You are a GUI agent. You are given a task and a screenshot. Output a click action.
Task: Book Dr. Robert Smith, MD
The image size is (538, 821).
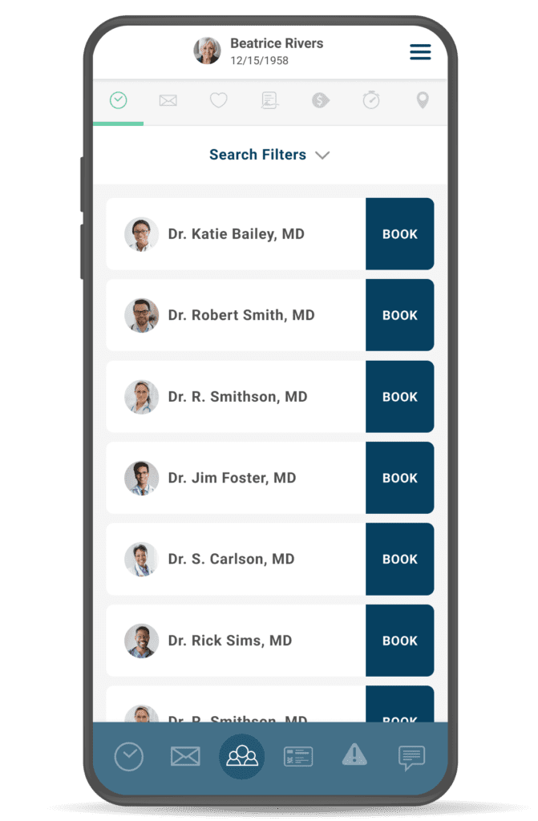pyautogui.click(x=400, y=315)
